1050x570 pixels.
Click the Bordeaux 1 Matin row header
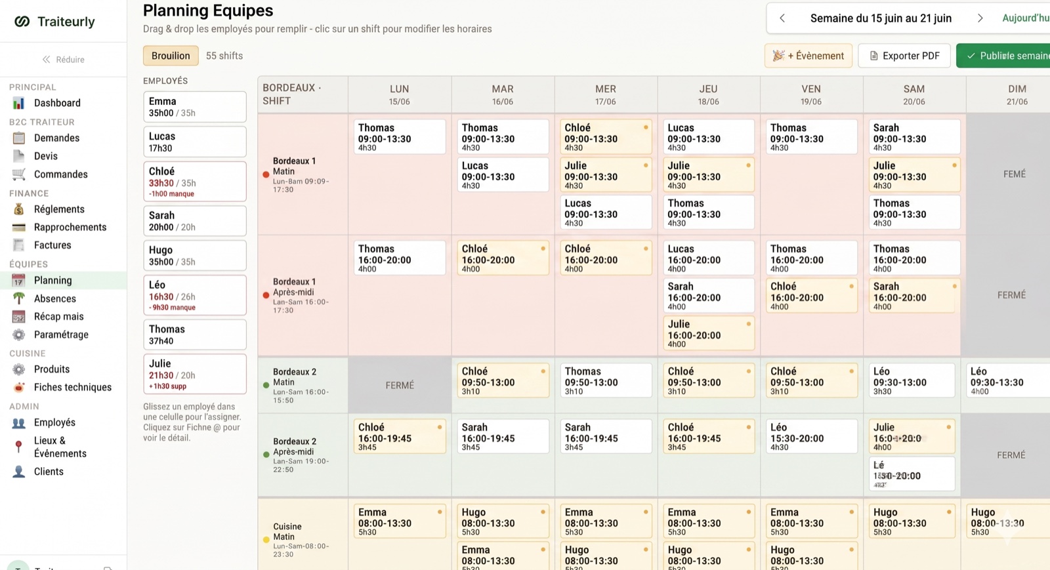click(303, 174)
